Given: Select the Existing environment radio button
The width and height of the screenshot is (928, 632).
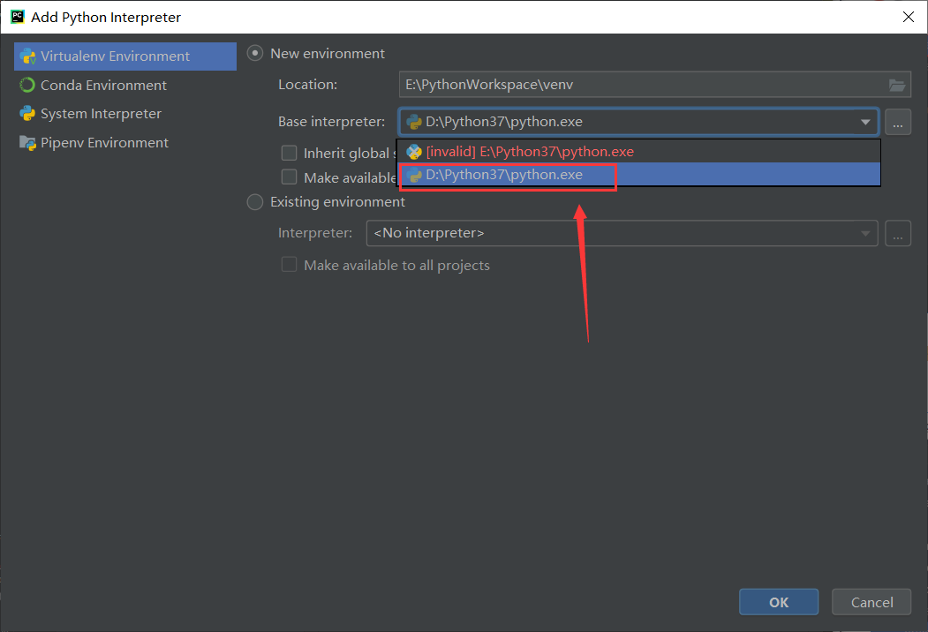Looking at the screenshot, I should click(x=255, y=202).
